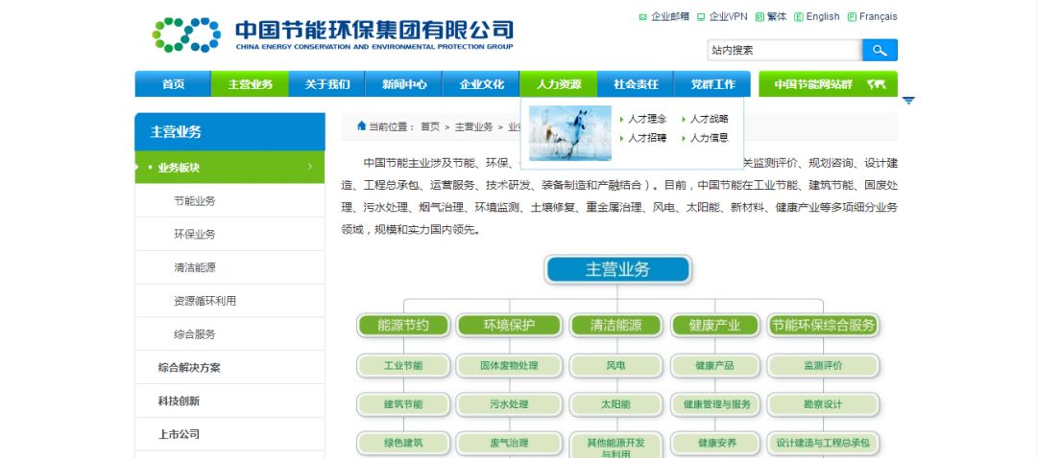Open 节能业务 in the sidebar
The height and width of the screenshot is (458, 1037).
(194, 201)
